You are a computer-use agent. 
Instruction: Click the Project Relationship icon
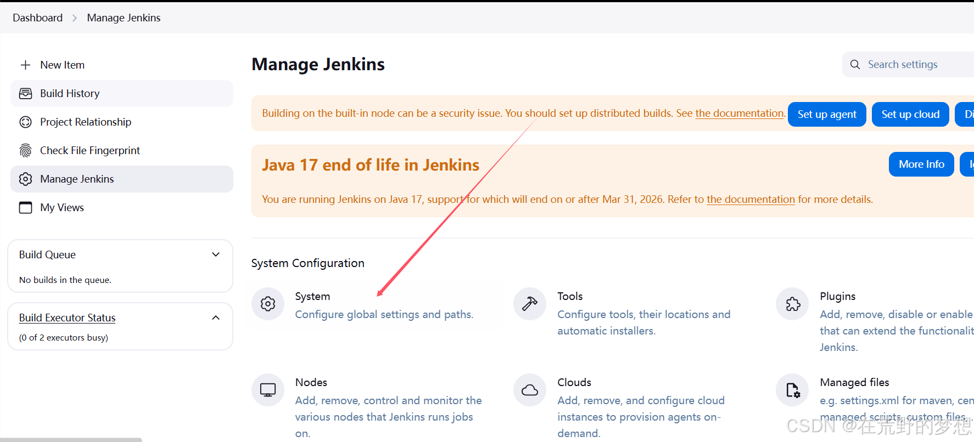(25, 122)
